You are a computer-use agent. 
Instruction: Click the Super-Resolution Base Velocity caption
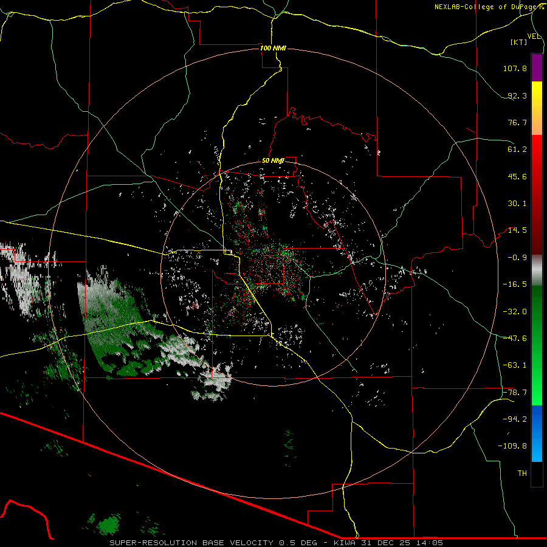277,543
